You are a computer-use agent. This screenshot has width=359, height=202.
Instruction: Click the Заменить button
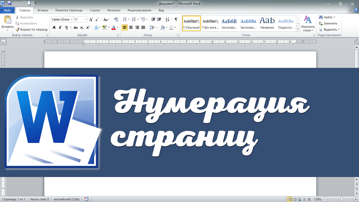pyautogui.click(x=328, y=23)
